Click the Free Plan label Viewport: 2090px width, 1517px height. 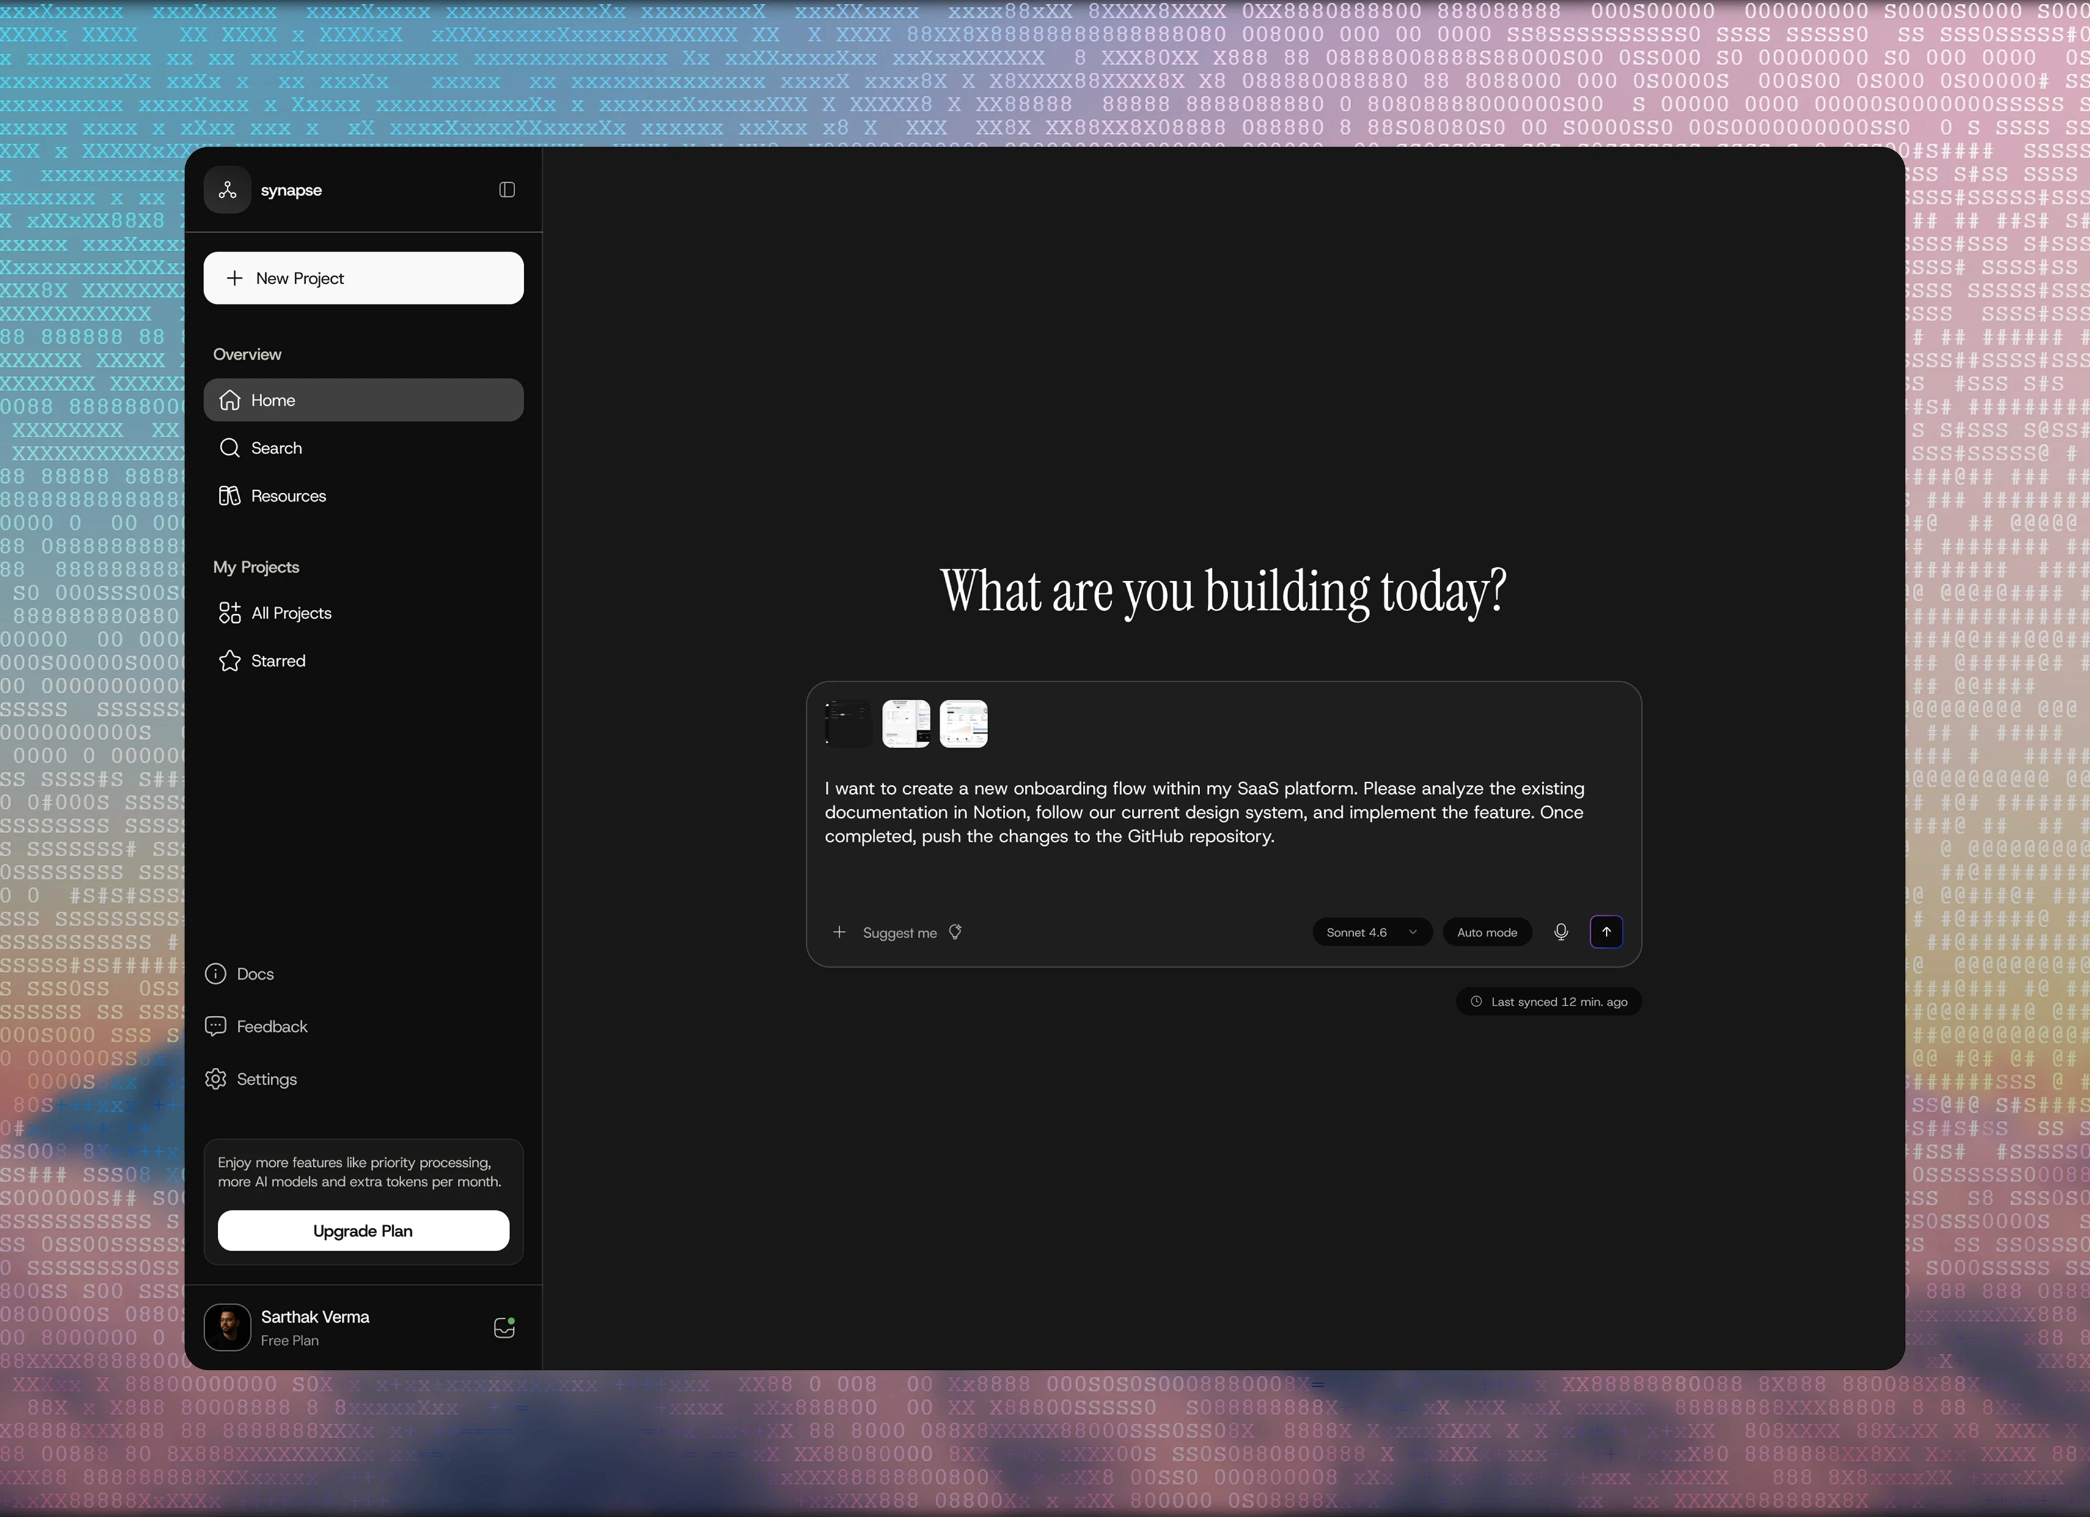coord(289,1341)
